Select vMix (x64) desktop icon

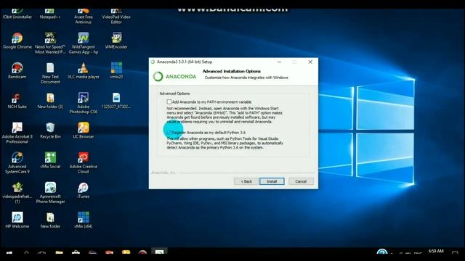pyautogui.click(x=84, y=220)
